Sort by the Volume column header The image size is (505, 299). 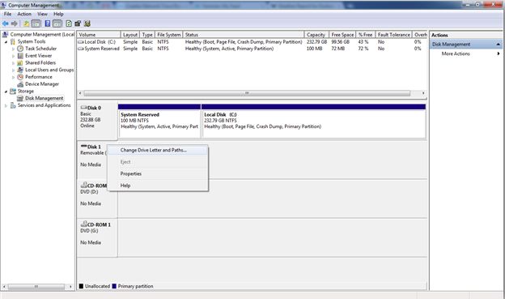click(x=99, y=35)
